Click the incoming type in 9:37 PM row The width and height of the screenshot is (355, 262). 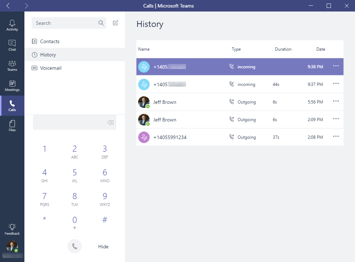pyautogui.click(x=246, y=84)
